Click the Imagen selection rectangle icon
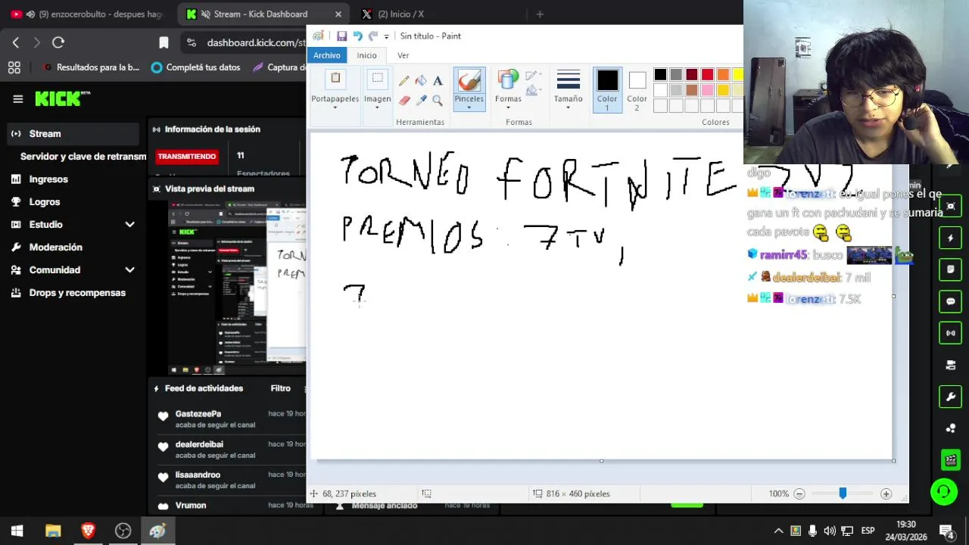Image resolution: width=969 pixels, height=545 pixels. tap(377, 80)
